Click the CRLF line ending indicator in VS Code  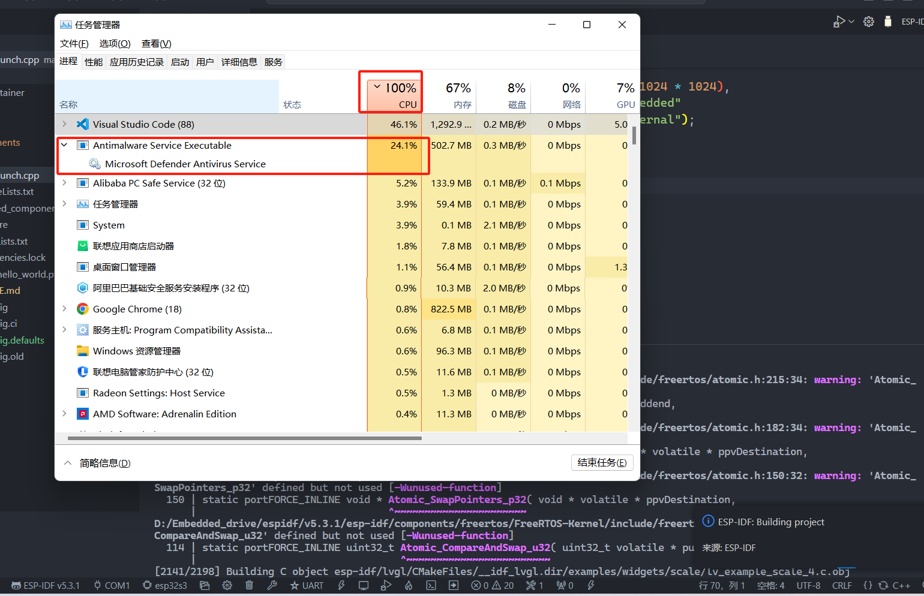tap(842, 585)
